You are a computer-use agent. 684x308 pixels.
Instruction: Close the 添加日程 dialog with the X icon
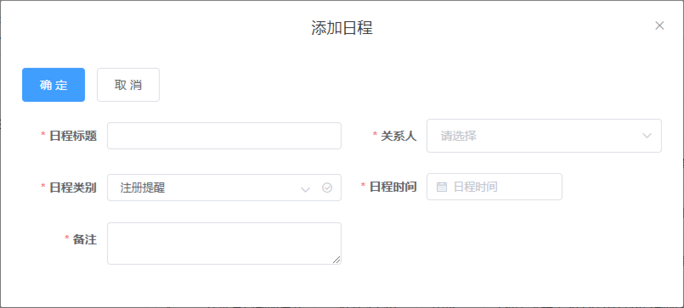click(x=659, y=26)
